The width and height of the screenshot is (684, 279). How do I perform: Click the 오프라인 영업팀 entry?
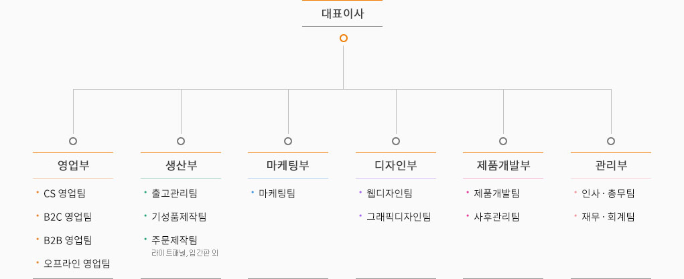(77, 264)
